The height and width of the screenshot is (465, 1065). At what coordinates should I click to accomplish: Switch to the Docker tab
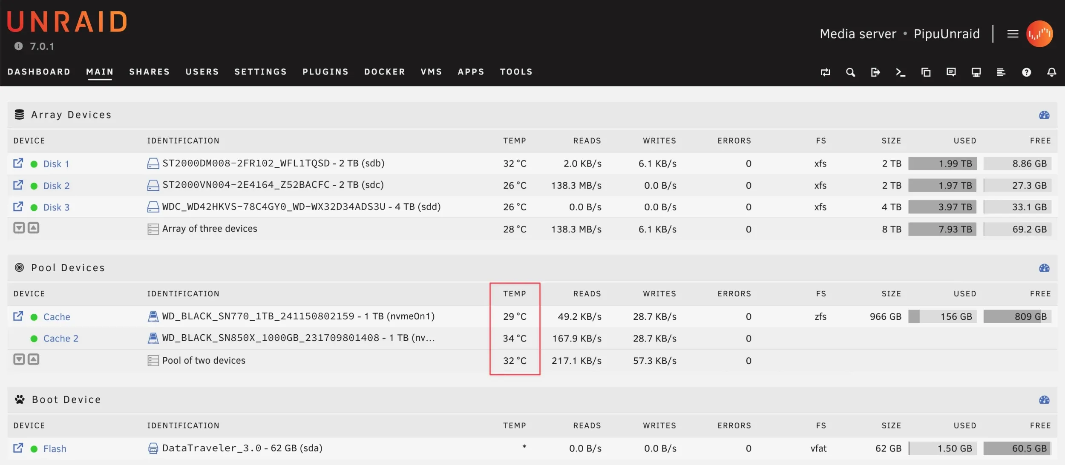(x=384, y=72)
